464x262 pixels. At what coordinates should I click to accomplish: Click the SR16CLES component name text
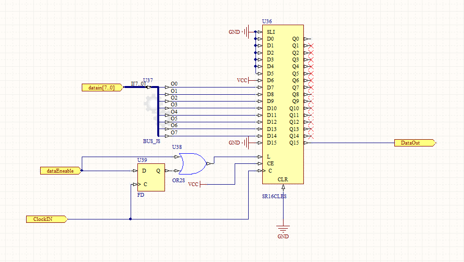273,196
